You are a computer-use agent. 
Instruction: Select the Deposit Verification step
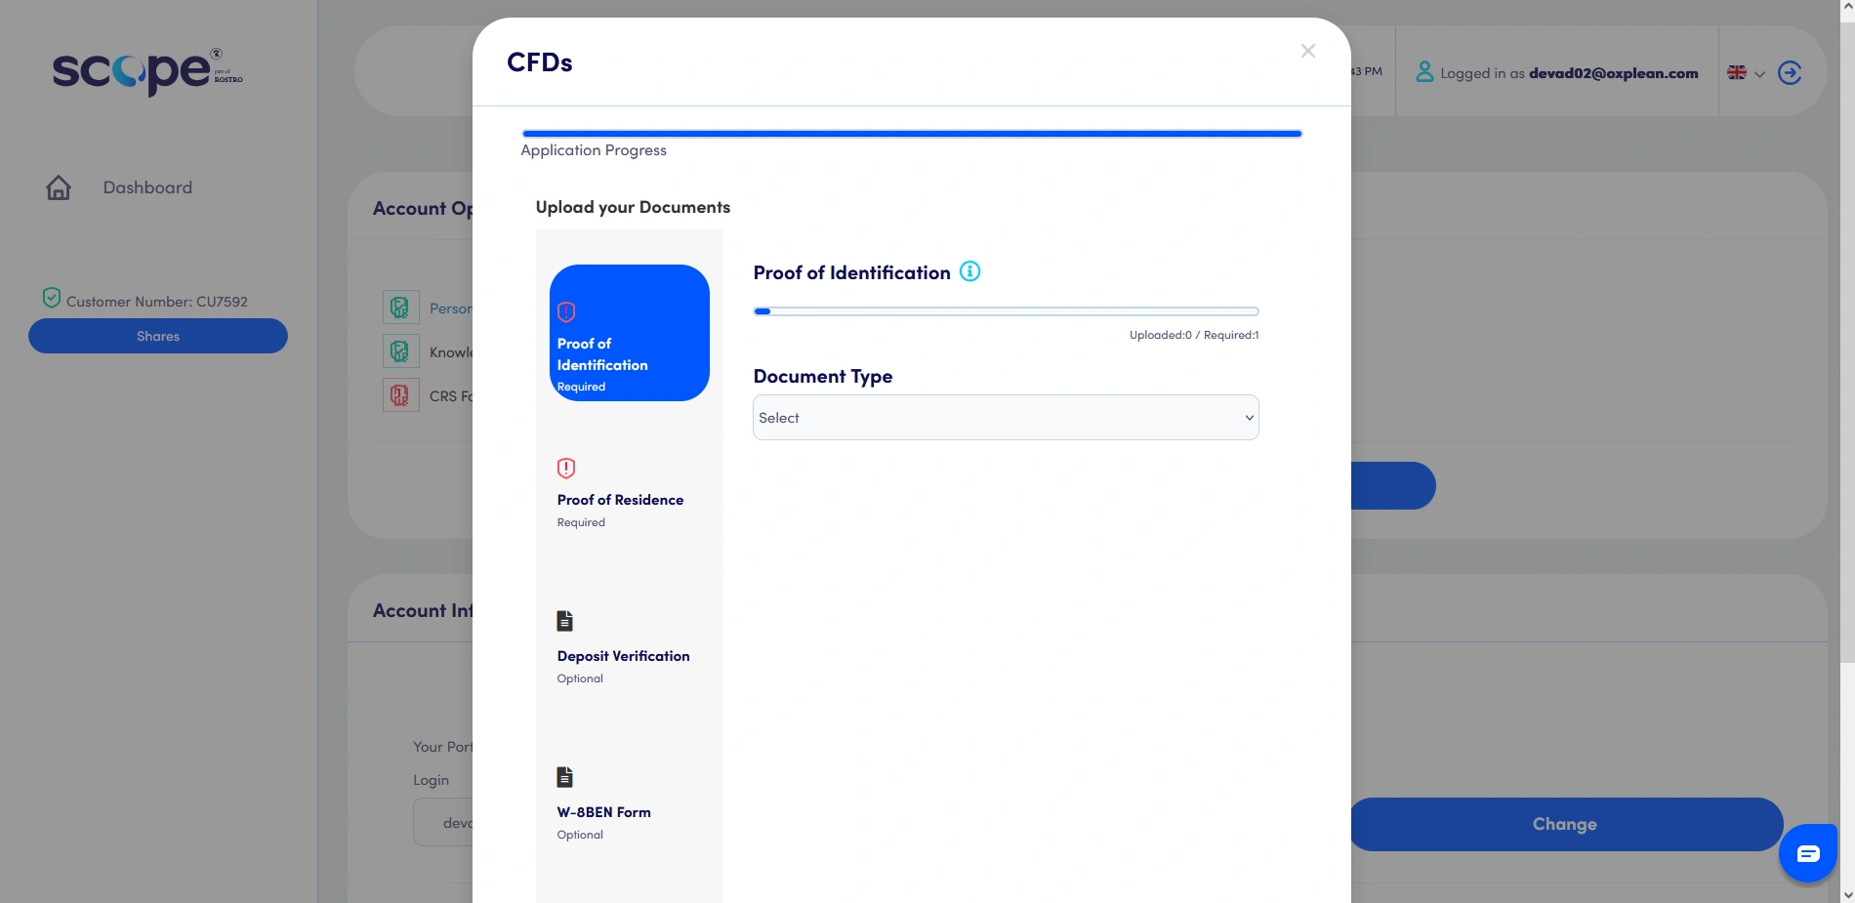click(623, 655)
